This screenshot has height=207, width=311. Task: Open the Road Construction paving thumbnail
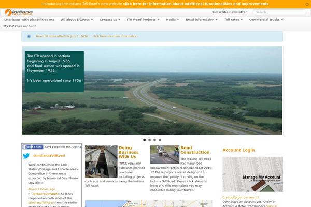click(x=165, y=155)
